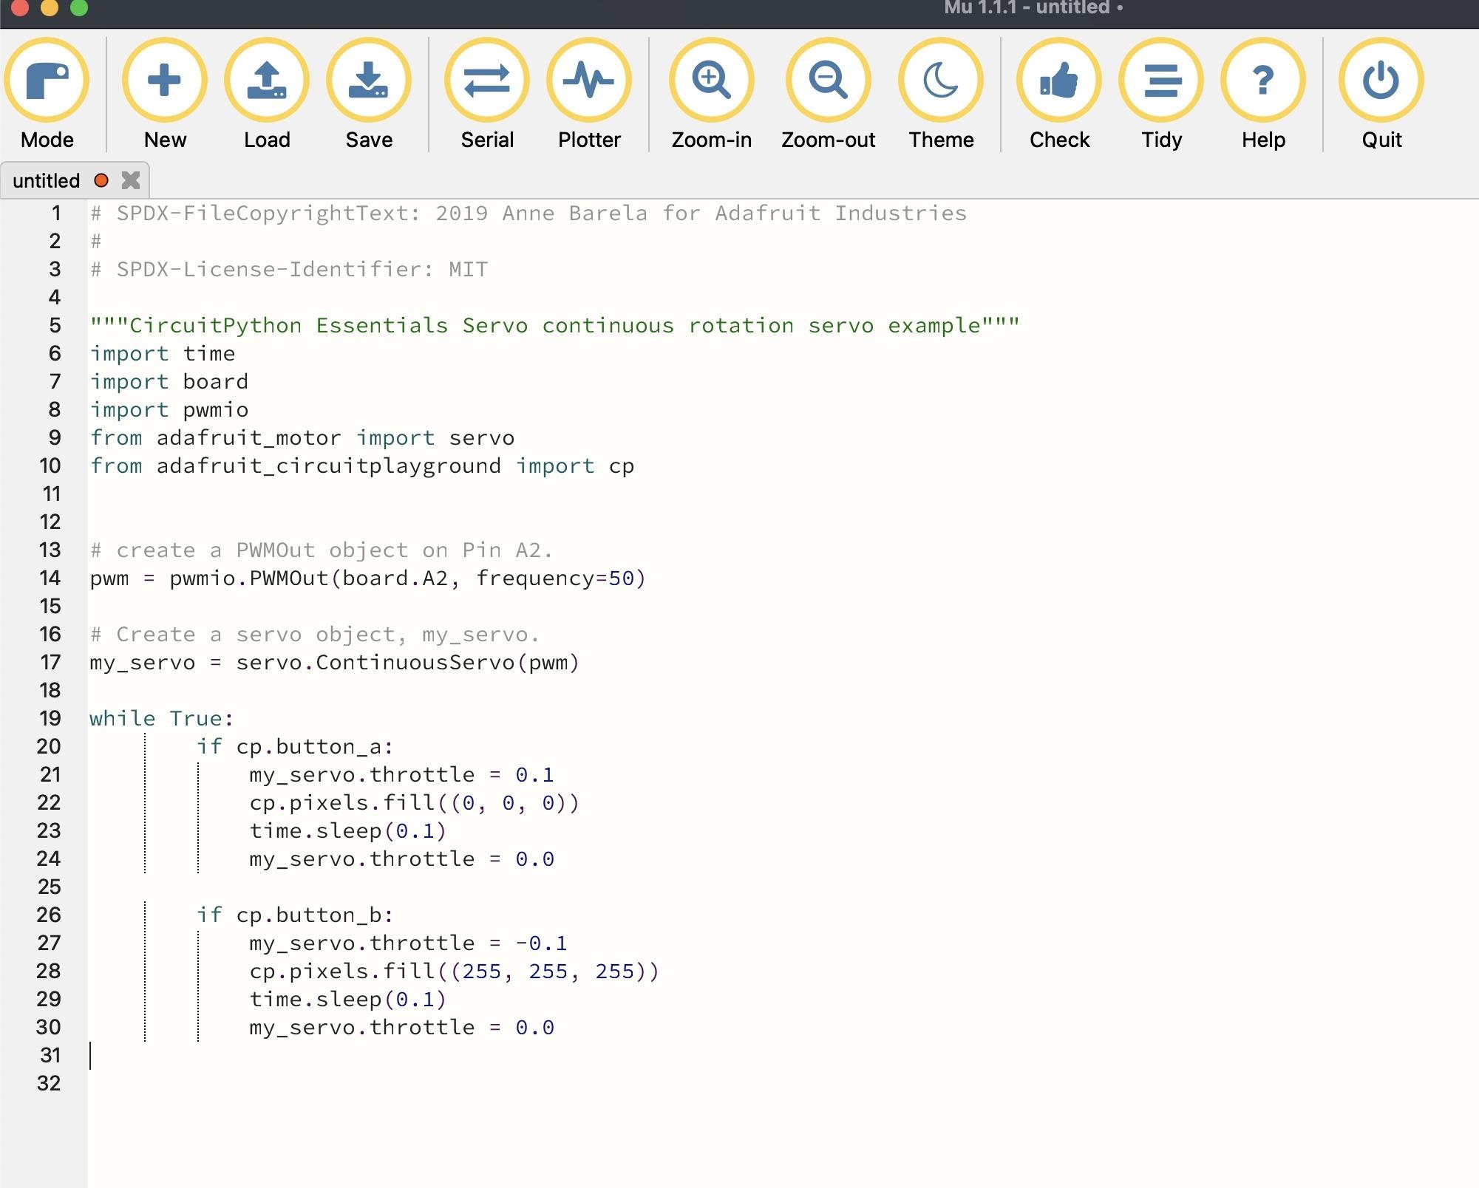
Task: Tidy the code formatting
Action: click(x=1160, y=81)
